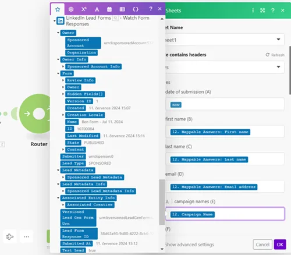Click the email (D) input field
Screen dimensions: 291x255
click(x=225, y=187)
